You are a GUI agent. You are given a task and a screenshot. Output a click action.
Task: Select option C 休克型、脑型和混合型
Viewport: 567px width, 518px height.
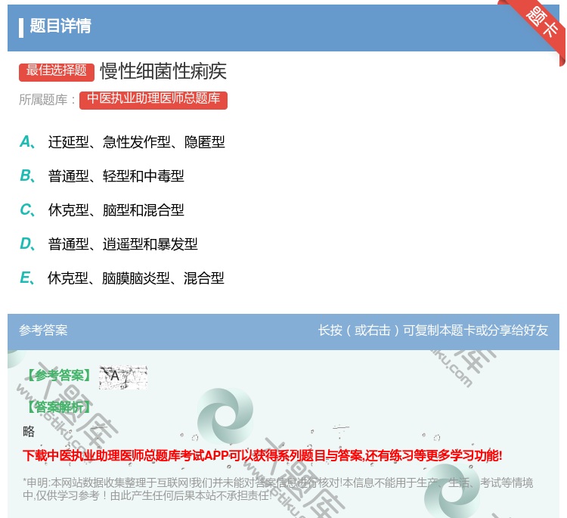point(102,209)
